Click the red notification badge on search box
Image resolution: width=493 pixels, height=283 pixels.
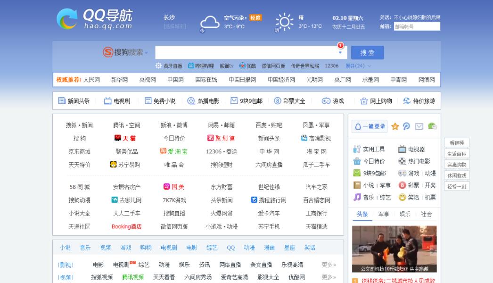340,45
